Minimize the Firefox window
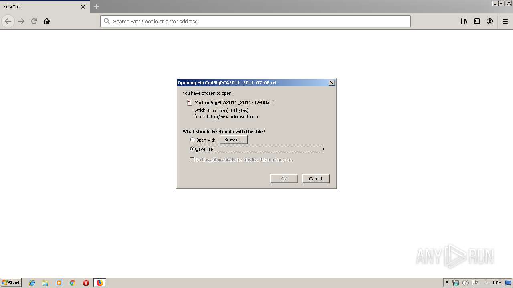The image size is (513, 288). pyautogui.click(x=495, y=3)
